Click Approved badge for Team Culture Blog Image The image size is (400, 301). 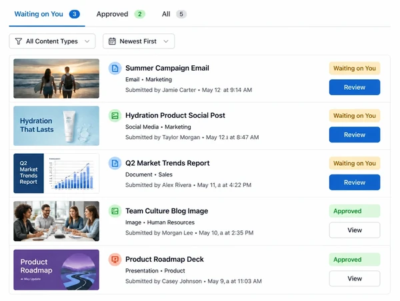(355, 211)
